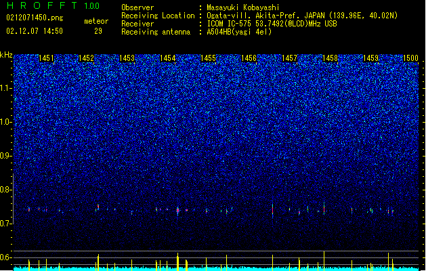Click the 1455 time marker
This screenshot has height=271, width=426.
pyautogui.click(x=208, y=58)
